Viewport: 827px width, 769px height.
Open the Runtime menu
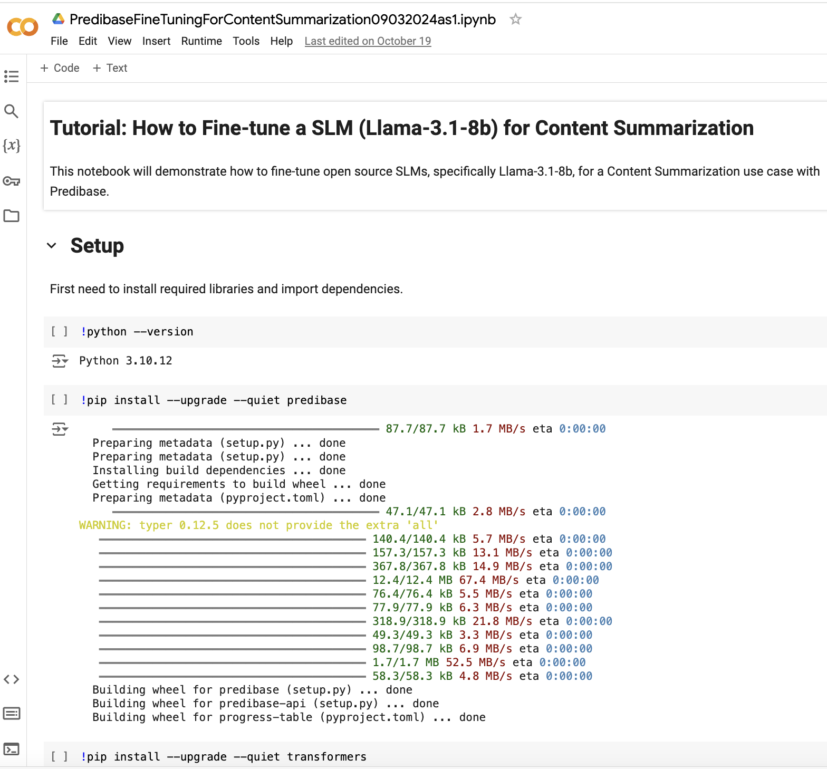[x=201, y=41]
